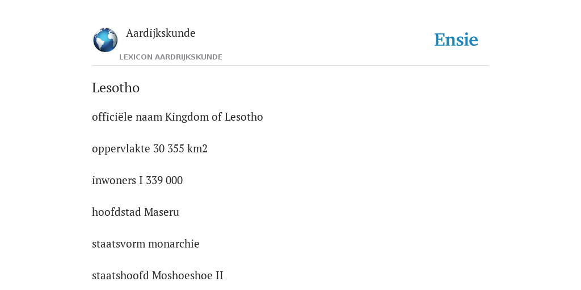The width and height of the screenshot is (581, 290).
Task: Open the Ensie logo link
Action: pos(456,40)
